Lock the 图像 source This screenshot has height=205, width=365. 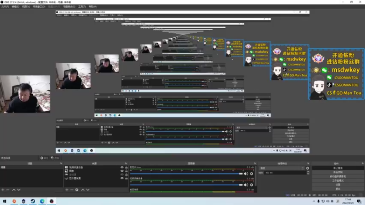(x=126, y=171)
